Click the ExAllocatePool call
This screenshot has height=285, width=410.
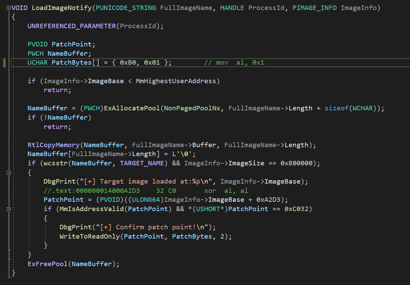pyautogui.click(x=132, y=108)
